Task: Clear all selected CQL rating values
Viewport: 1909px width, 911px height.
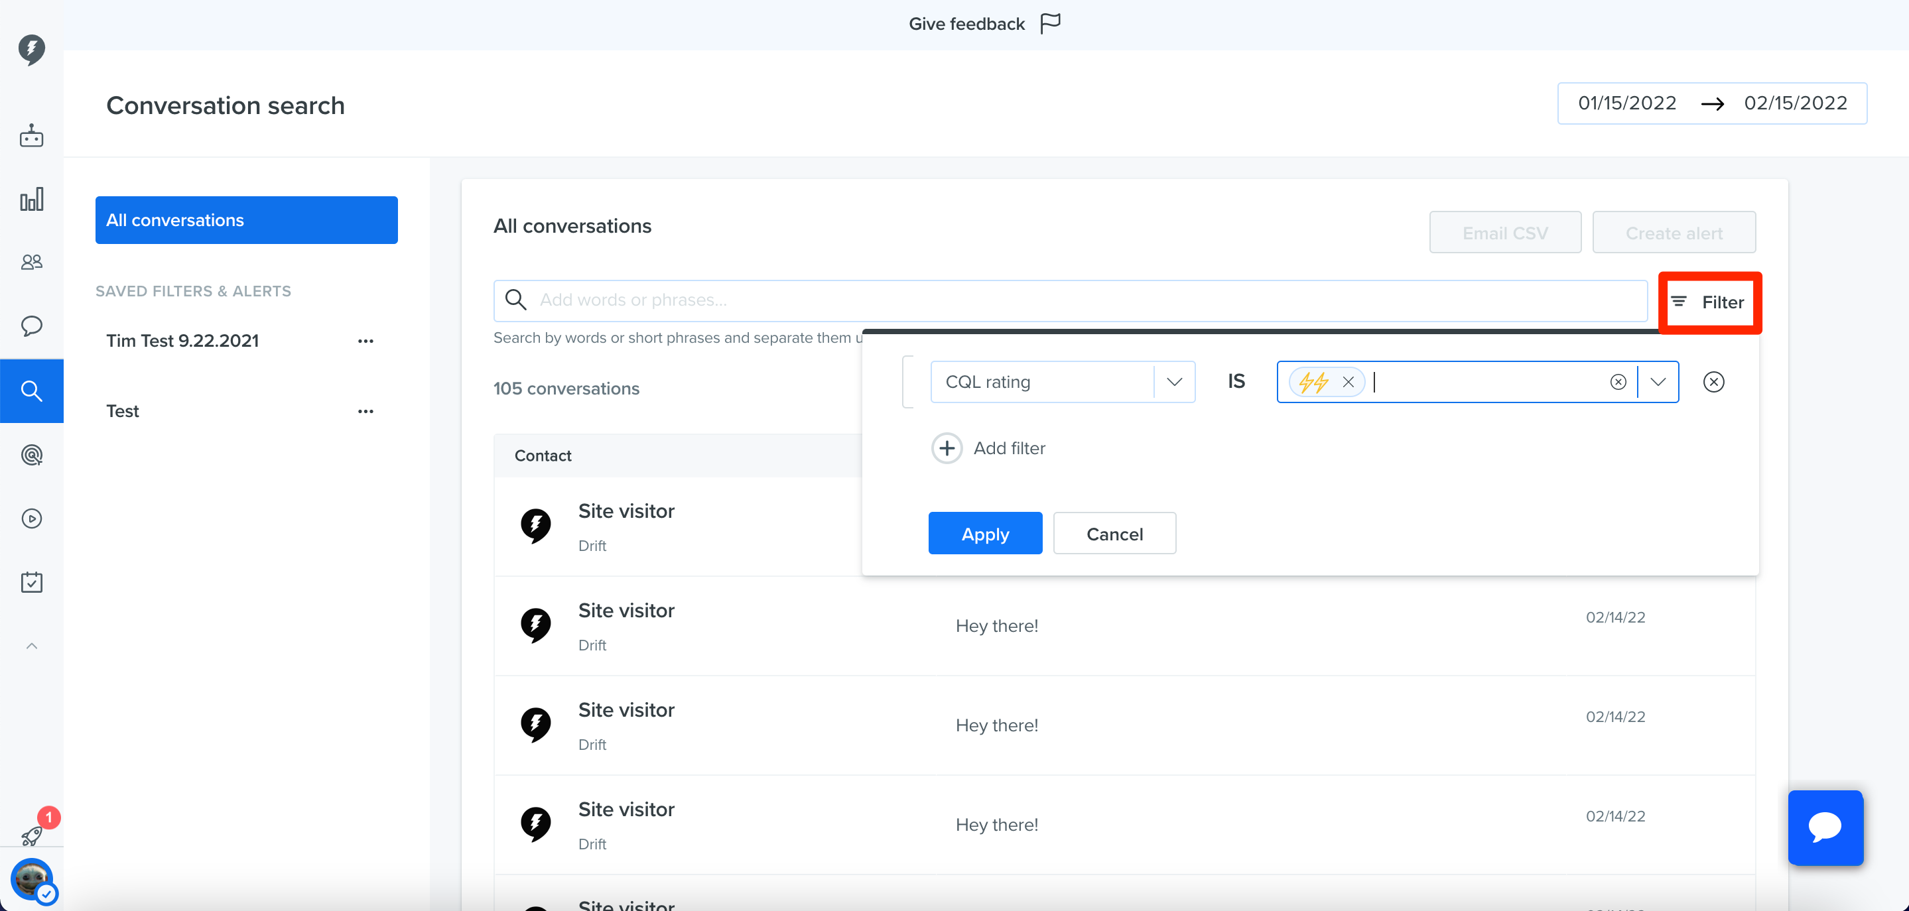Action: click(x=1618, y=382)
